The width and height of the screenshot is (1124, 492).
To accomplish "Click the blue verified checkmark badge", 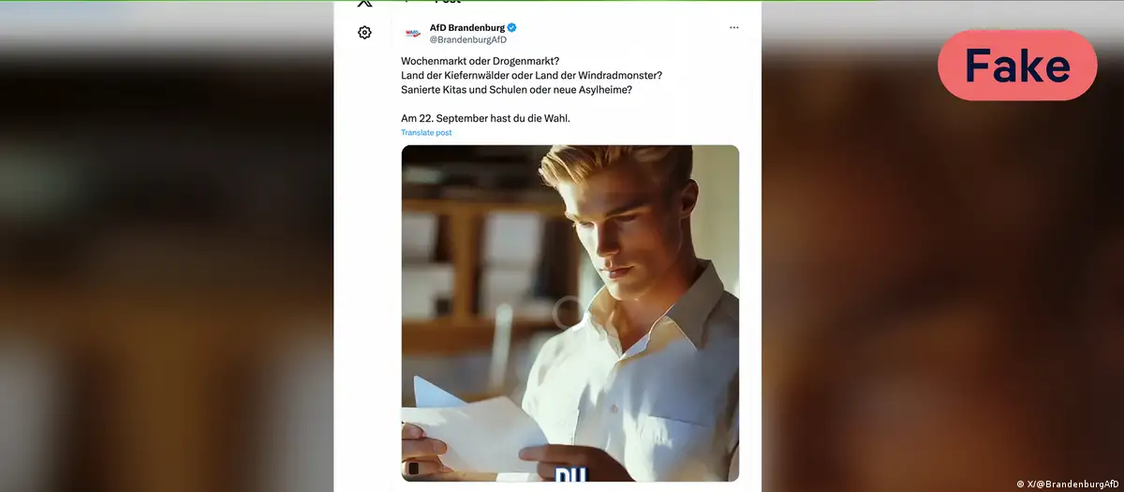I will pos(512,27).
